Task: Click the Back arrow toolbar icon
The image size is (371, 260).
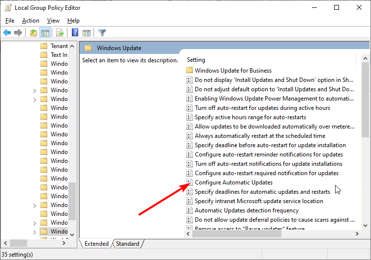Action: (x=7, y=32)
